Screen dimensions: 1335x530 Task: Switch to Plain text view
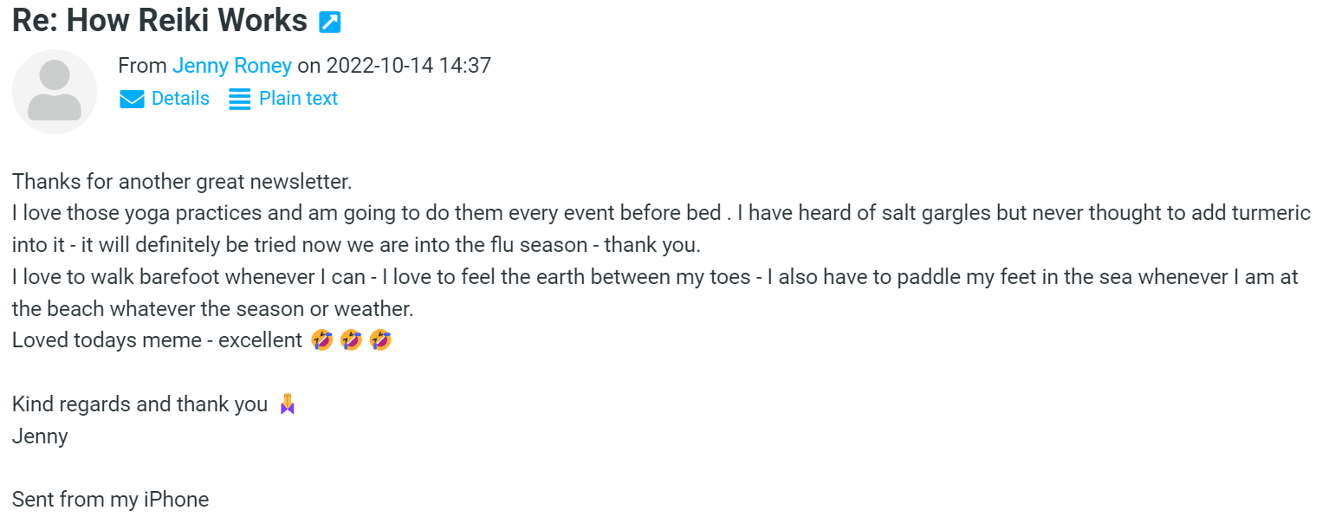point(298,99)
